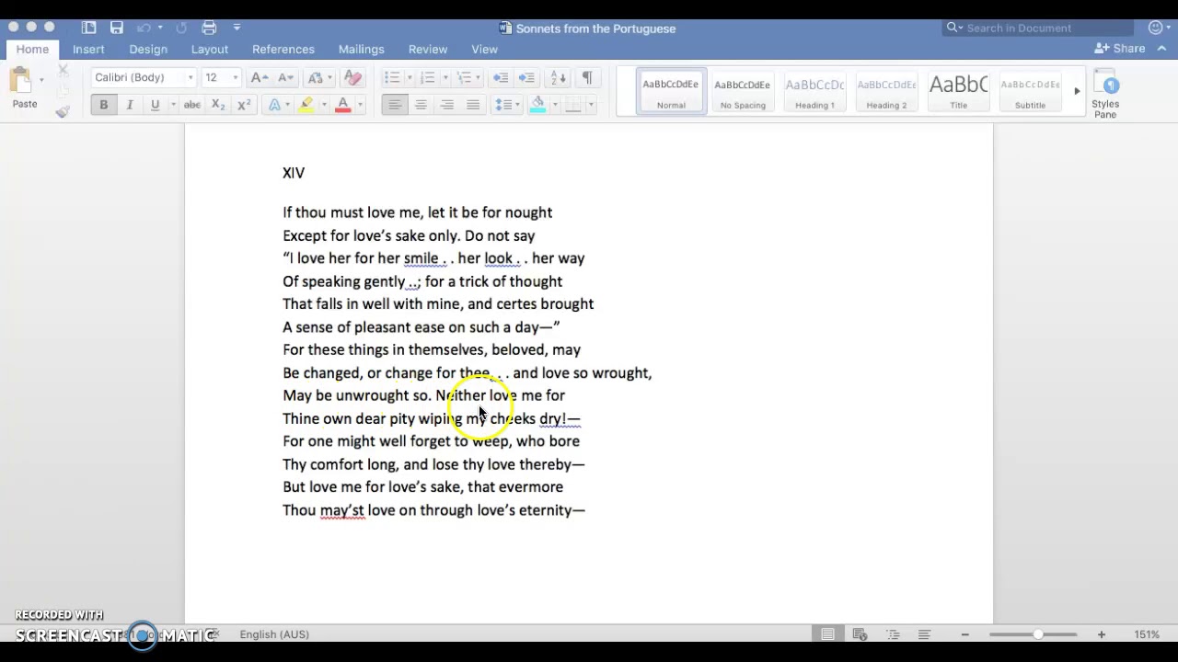Click the Undo arrow icon
This screenshot has width=1178, height=662.
click(x=143, y=28)
